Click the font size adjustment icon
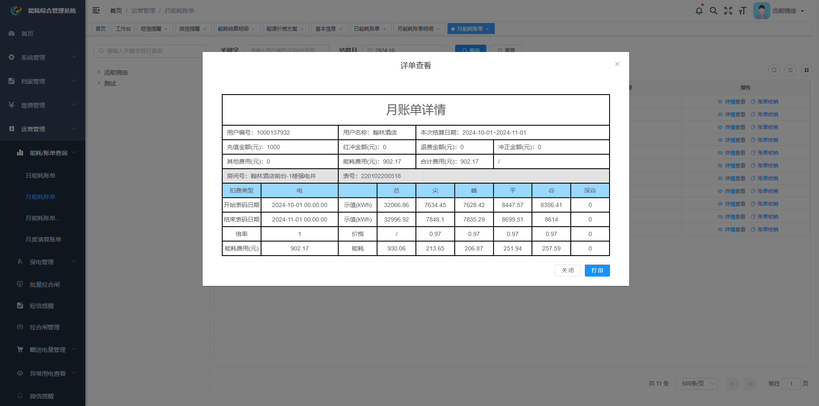This screenshot has width=819, height=406. pos(742,11)
